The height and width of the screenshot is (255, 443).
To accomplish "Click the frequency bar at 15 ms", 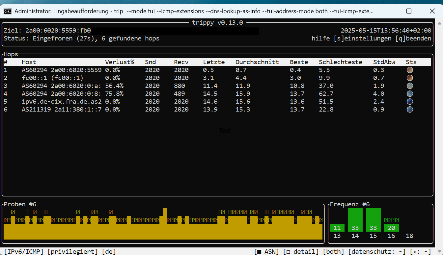I will coord(373,220).
